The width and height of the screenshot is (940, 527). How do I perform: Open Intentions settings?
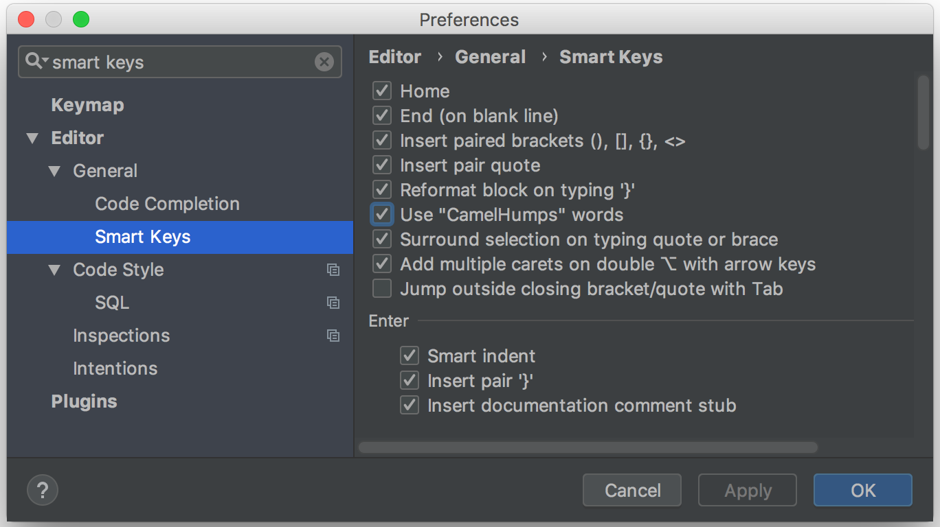tap(115, 368)
